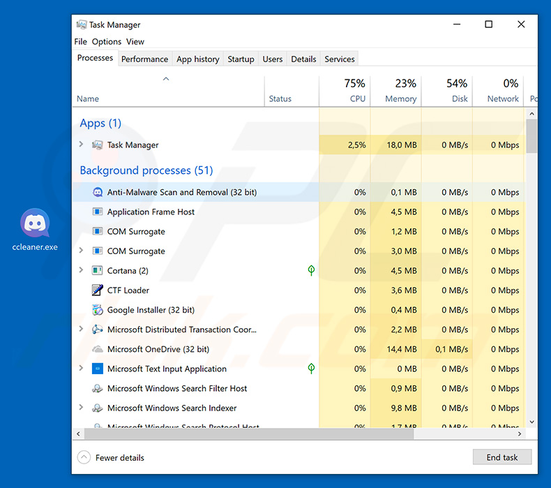Select Microsoft OneDrive (32 bit) process
This screenshot has width=551, height=488.
coord(299,349)
